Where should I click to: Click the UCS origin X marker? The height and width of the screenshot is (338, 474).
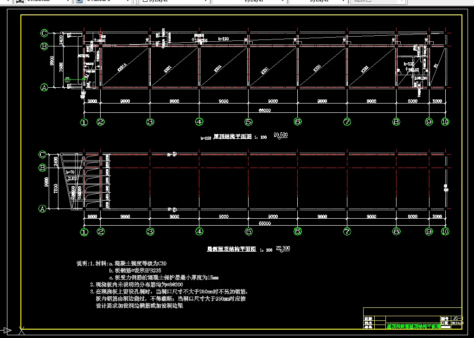[21, 330]
